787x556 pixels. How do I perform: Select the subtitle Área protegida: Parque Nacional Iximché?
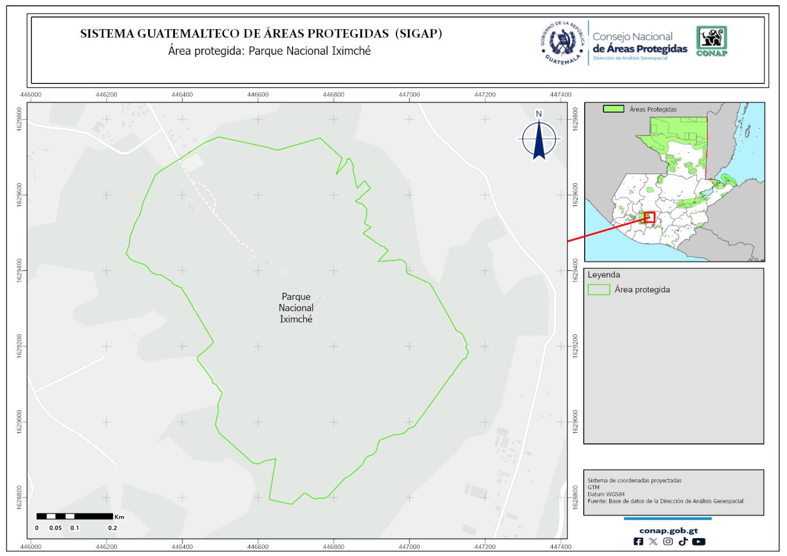click(270, 51)
